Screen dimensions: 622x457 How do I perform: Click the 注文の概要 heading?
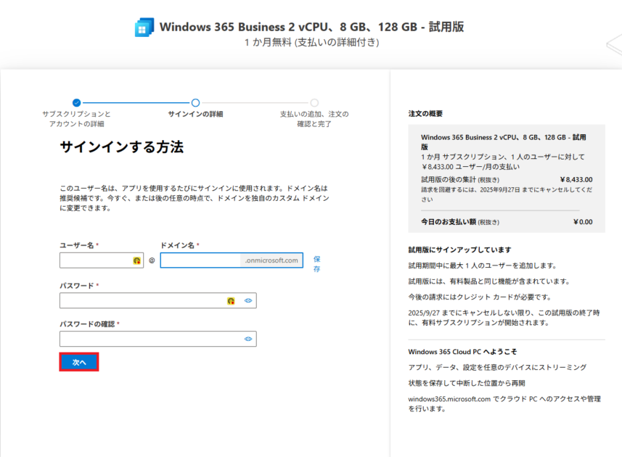pyautogui.click(x=425, y=114)
